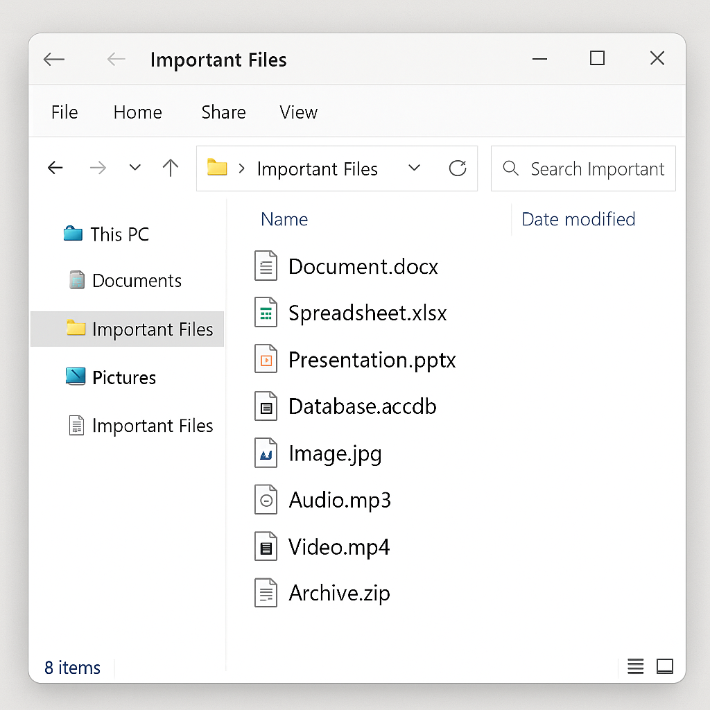Click the Spreadsheet.xlsx file icon

266,313
